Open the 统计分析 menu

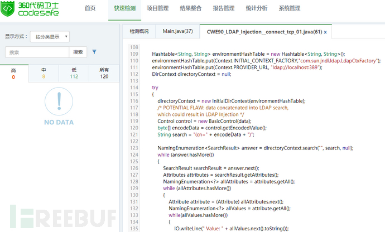click(256, 8)
